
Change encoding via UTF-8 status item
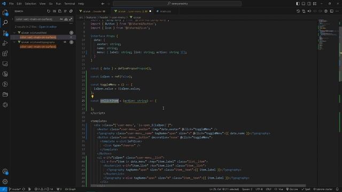[x=259, y=189]
